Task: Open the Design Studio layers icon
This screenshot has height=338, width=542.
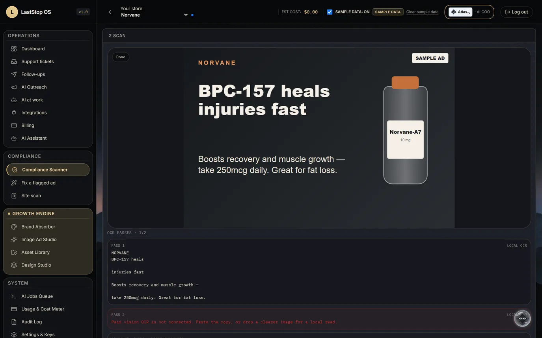Action: pos(14,265)
